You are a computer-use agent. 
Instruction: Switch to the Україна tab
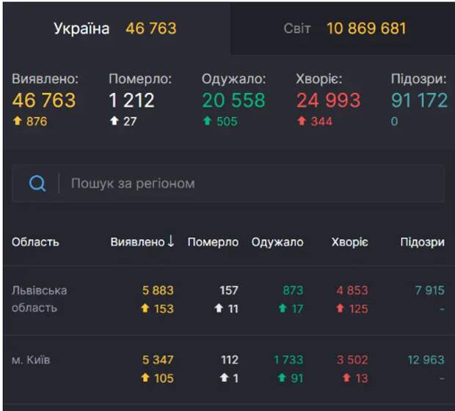coord(115,29)
